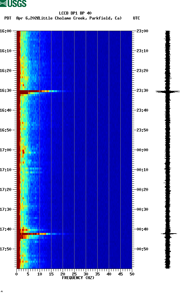
Task: Click the 16:00 PDT time label
Action: click(x=6, y=31)
